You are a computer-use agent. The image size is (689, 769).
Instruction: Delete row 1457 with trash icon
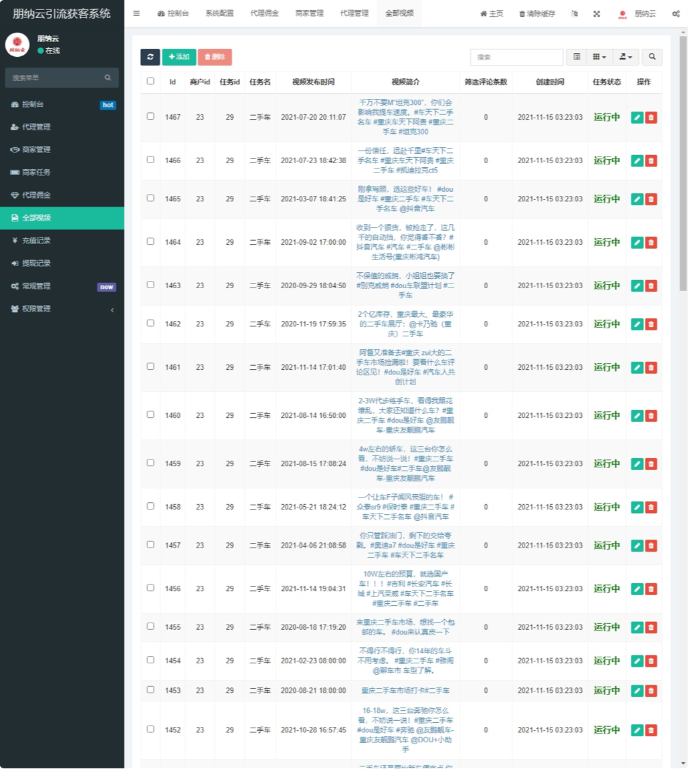coord(652,546)
